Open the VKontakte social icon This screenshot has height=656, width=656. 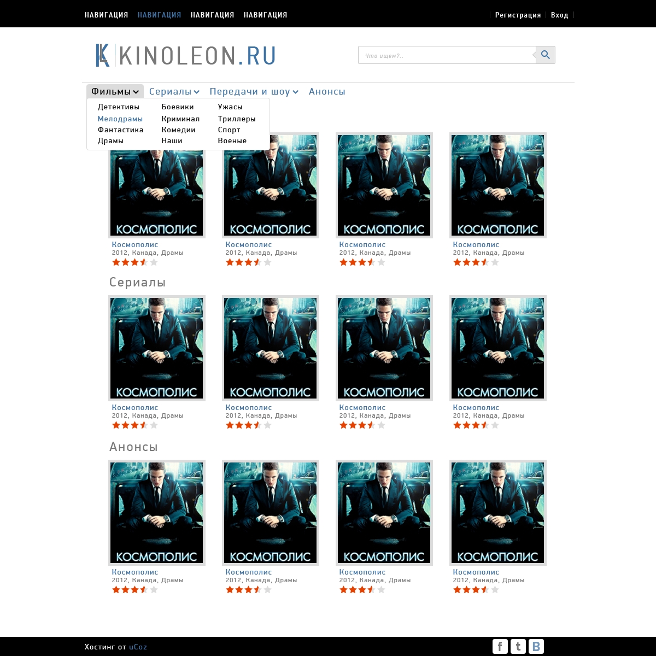pyautogui.click(x=536, y=647)
